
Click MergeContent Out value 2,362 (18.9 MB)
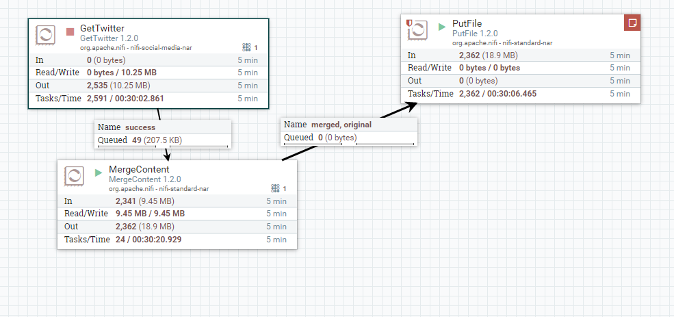(x=145, y=226)
